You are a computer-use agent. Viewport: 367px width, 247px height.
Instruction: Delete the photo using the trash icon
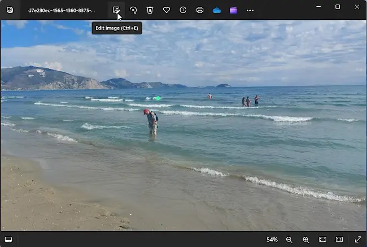[x=150, y=10]
